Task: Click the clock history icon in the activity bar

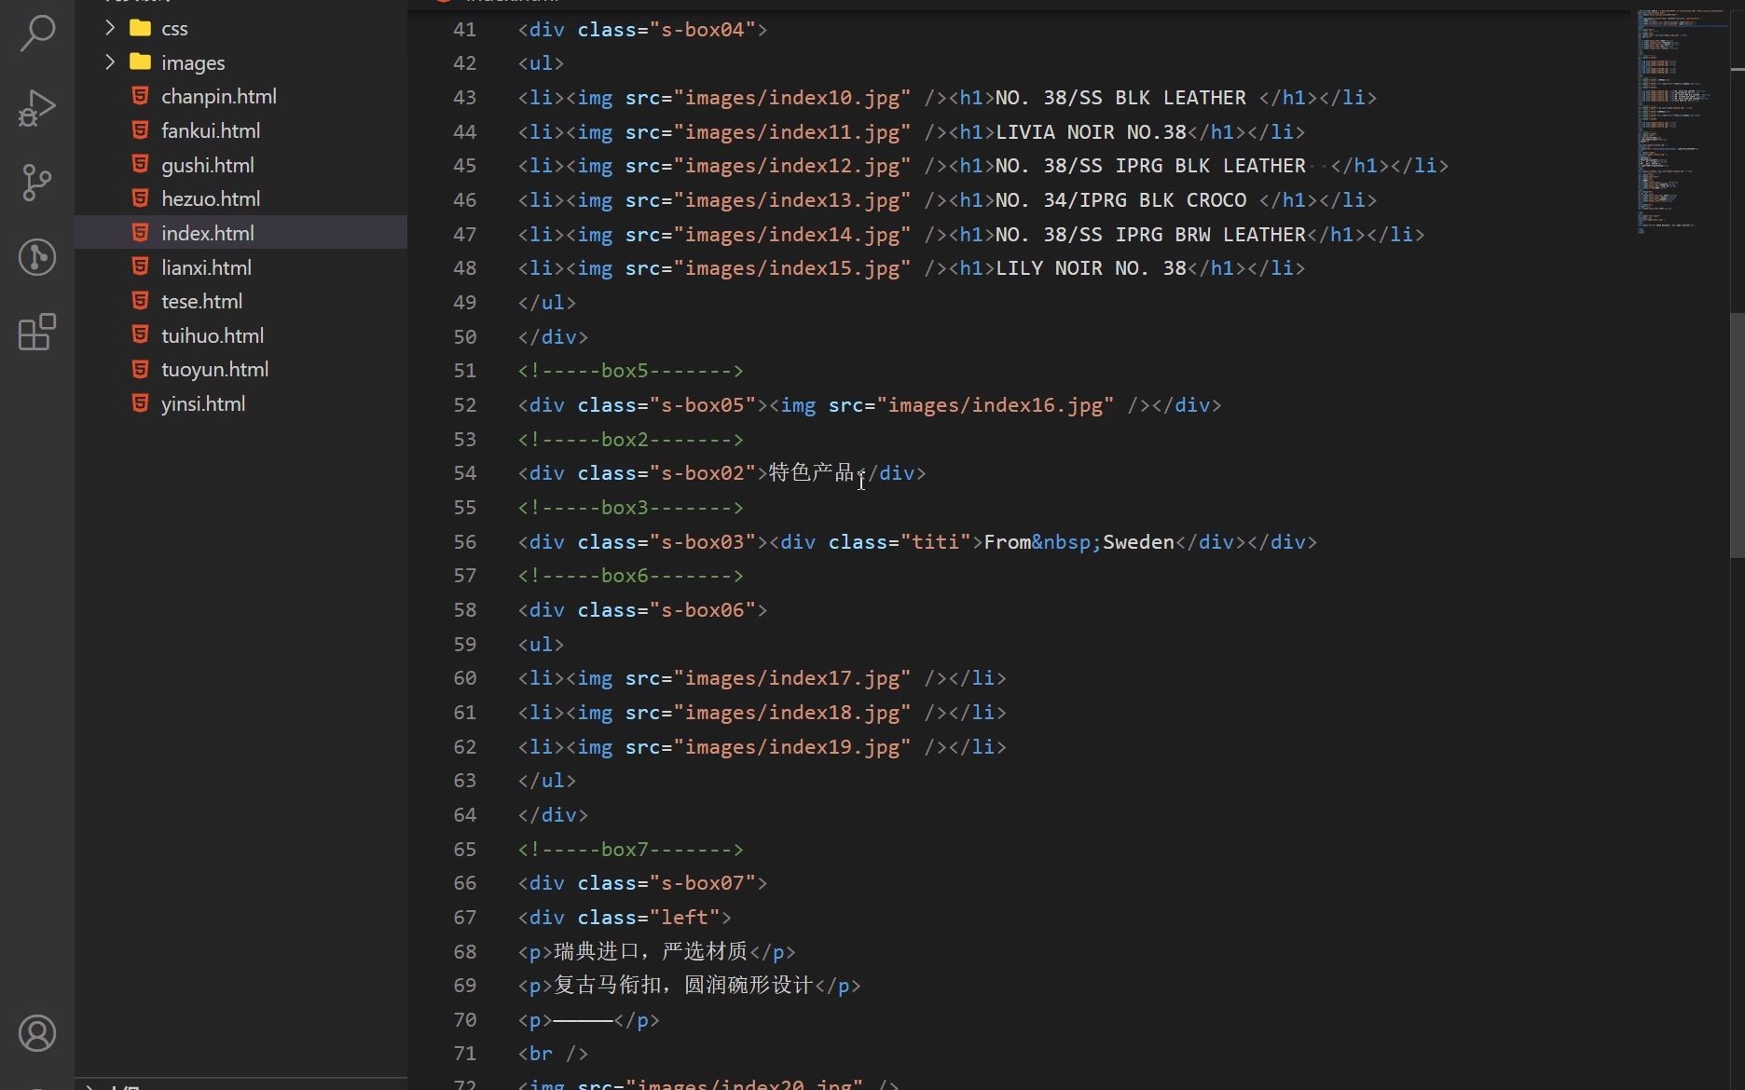Action: [36, 258]
